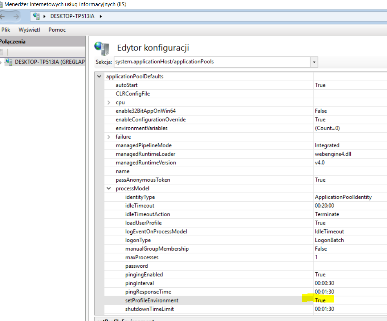Collapse the applicationPoolDefaults group
Image resolution: width=387 pixels, height=321 pixels.
point(99,77)
